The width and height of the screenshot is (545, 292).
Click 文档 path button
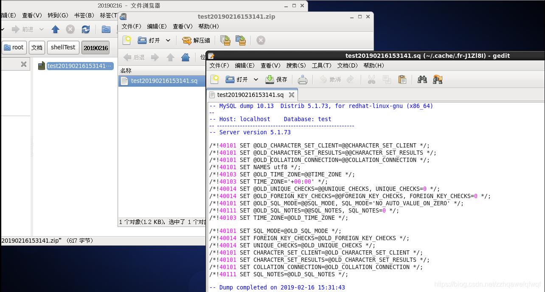37,47
